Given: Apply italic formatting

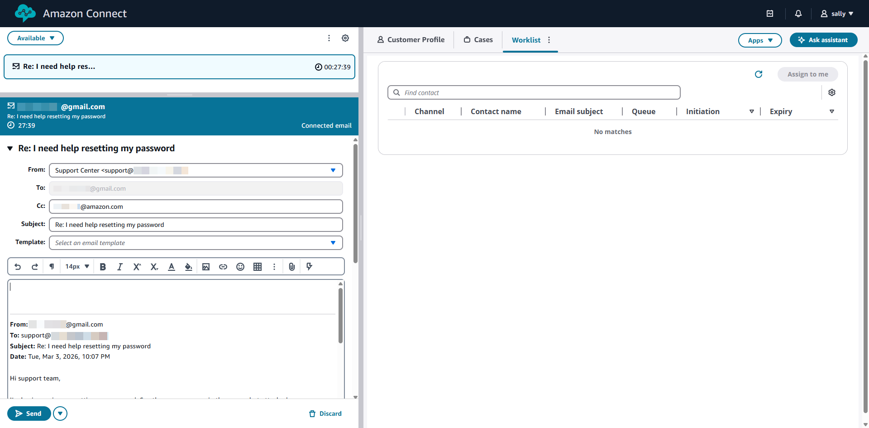Looking at the screenshot, I should point(119,266).
